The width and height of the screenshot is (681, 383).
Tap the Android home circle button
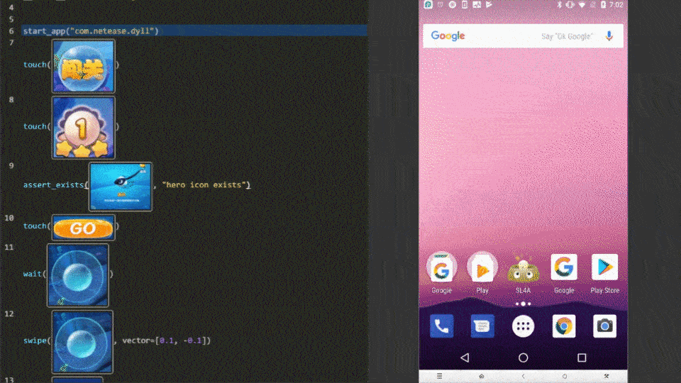click(x=523, y=357)
